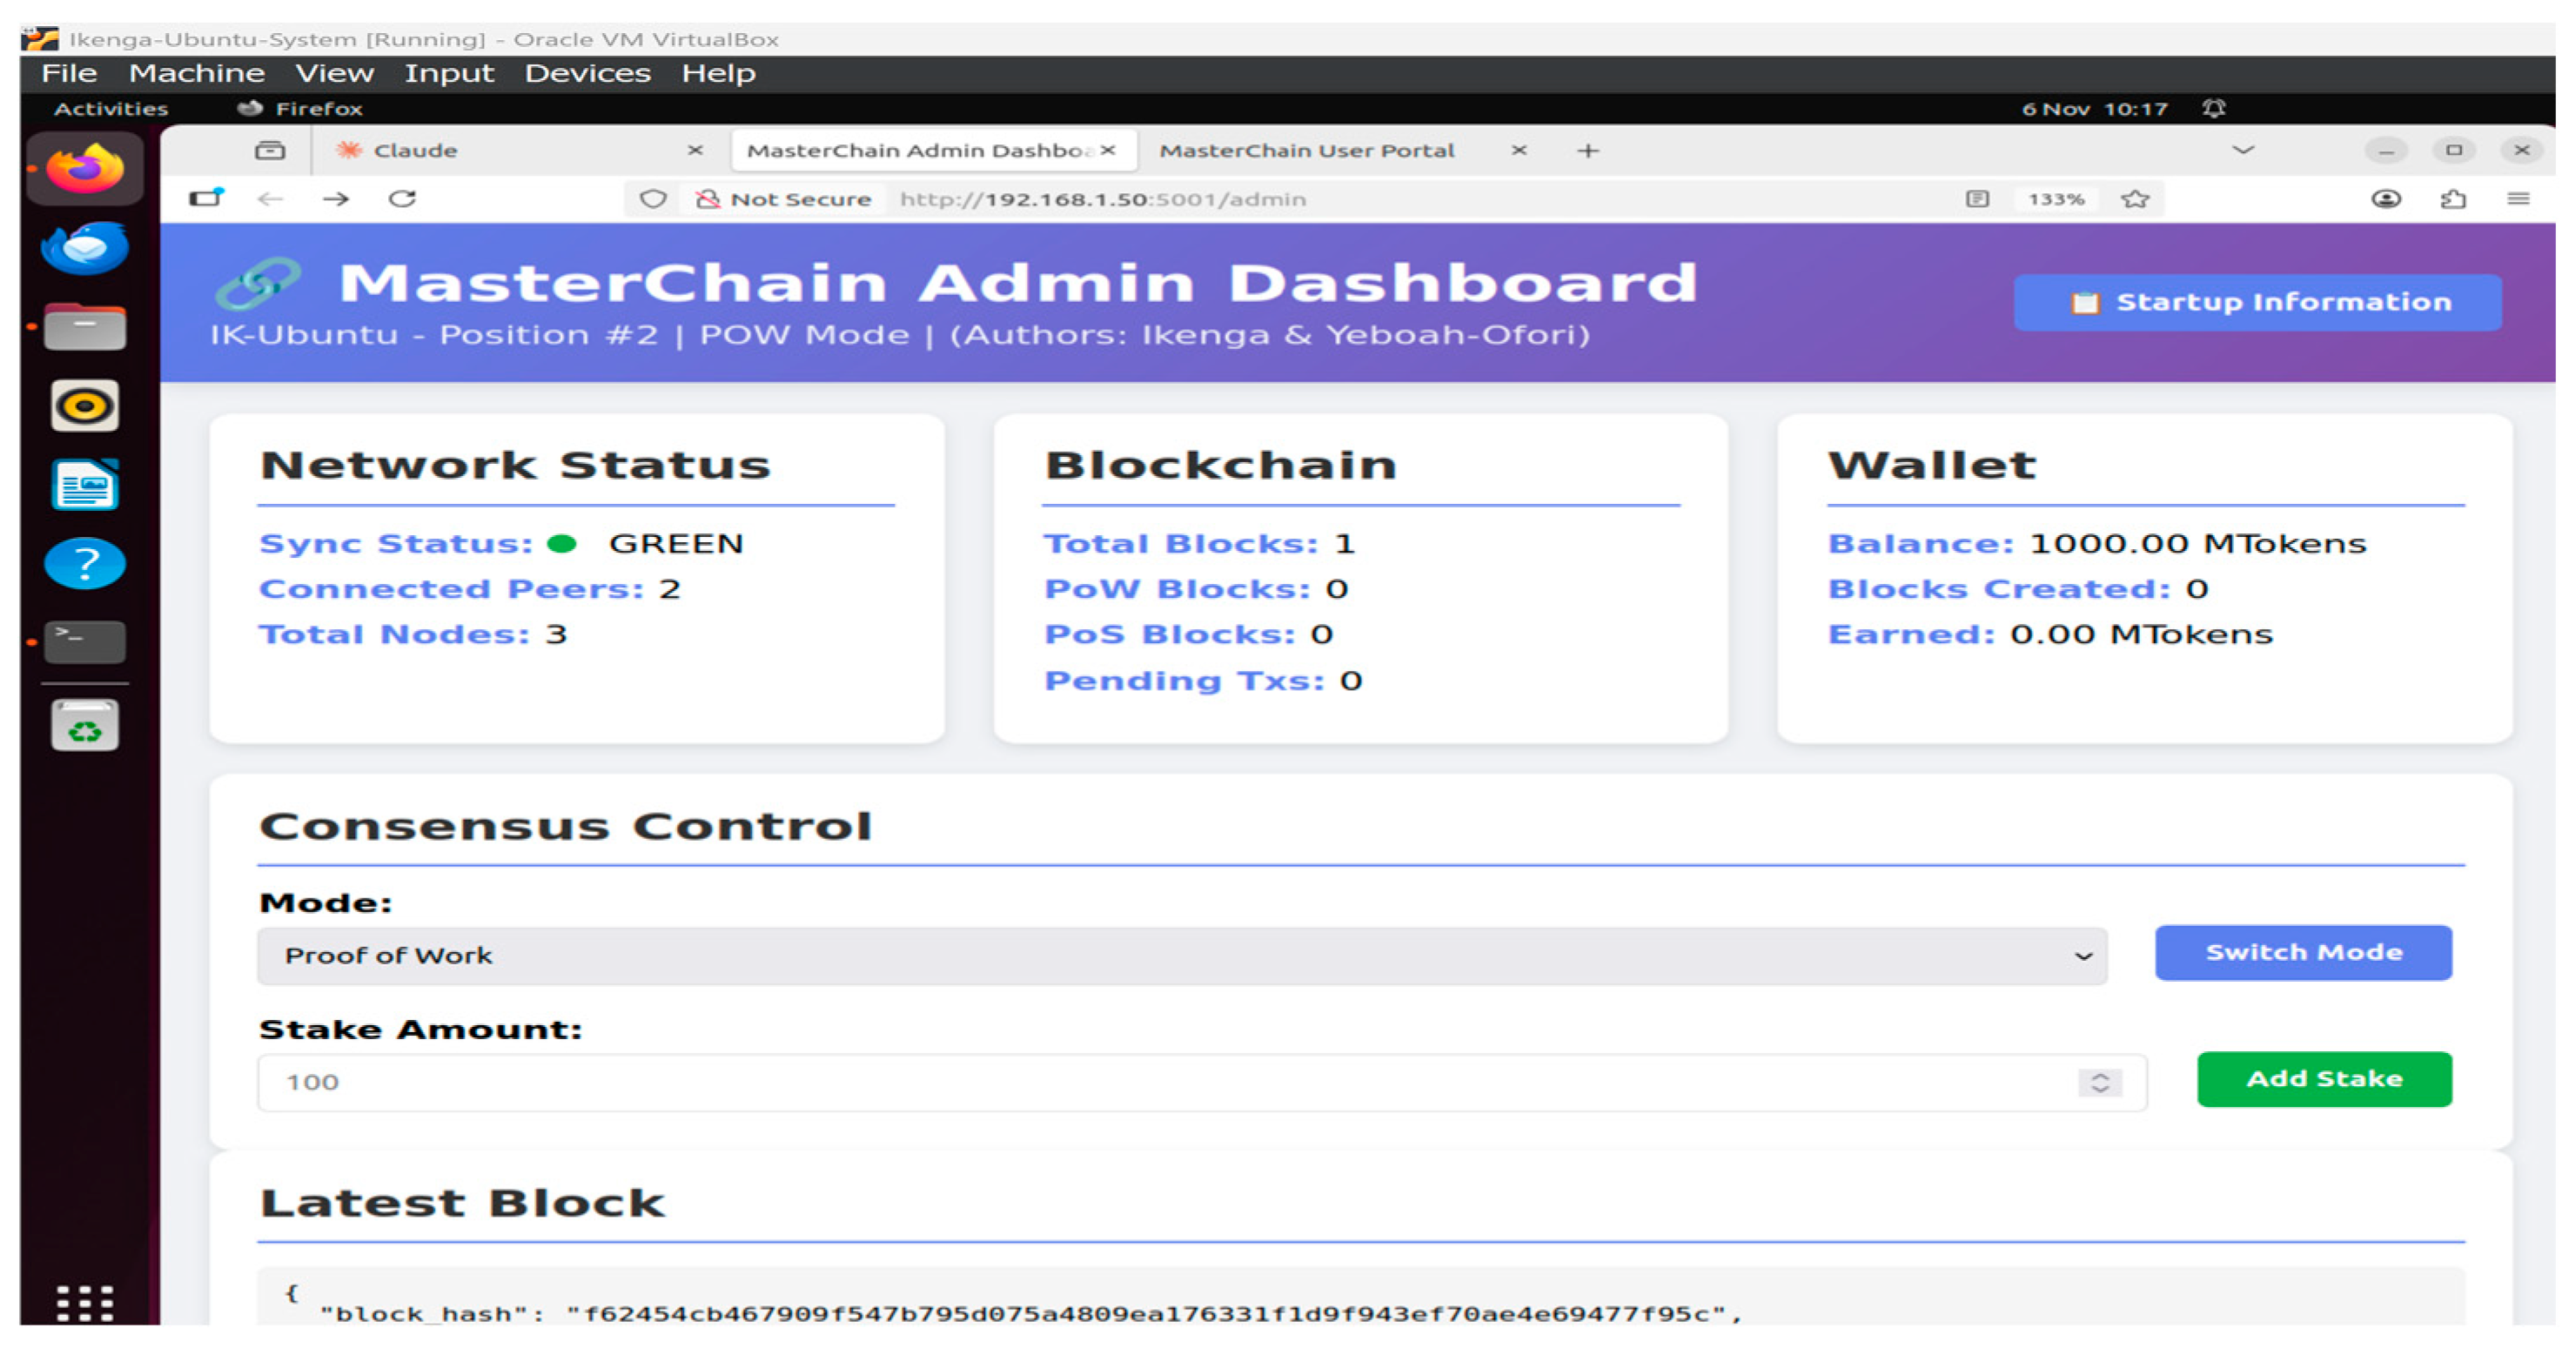The image size is (2576, 1355).
Task: Open the Firefox app menu in top bar
Action: pyautogui.click(x=300, y=108)
